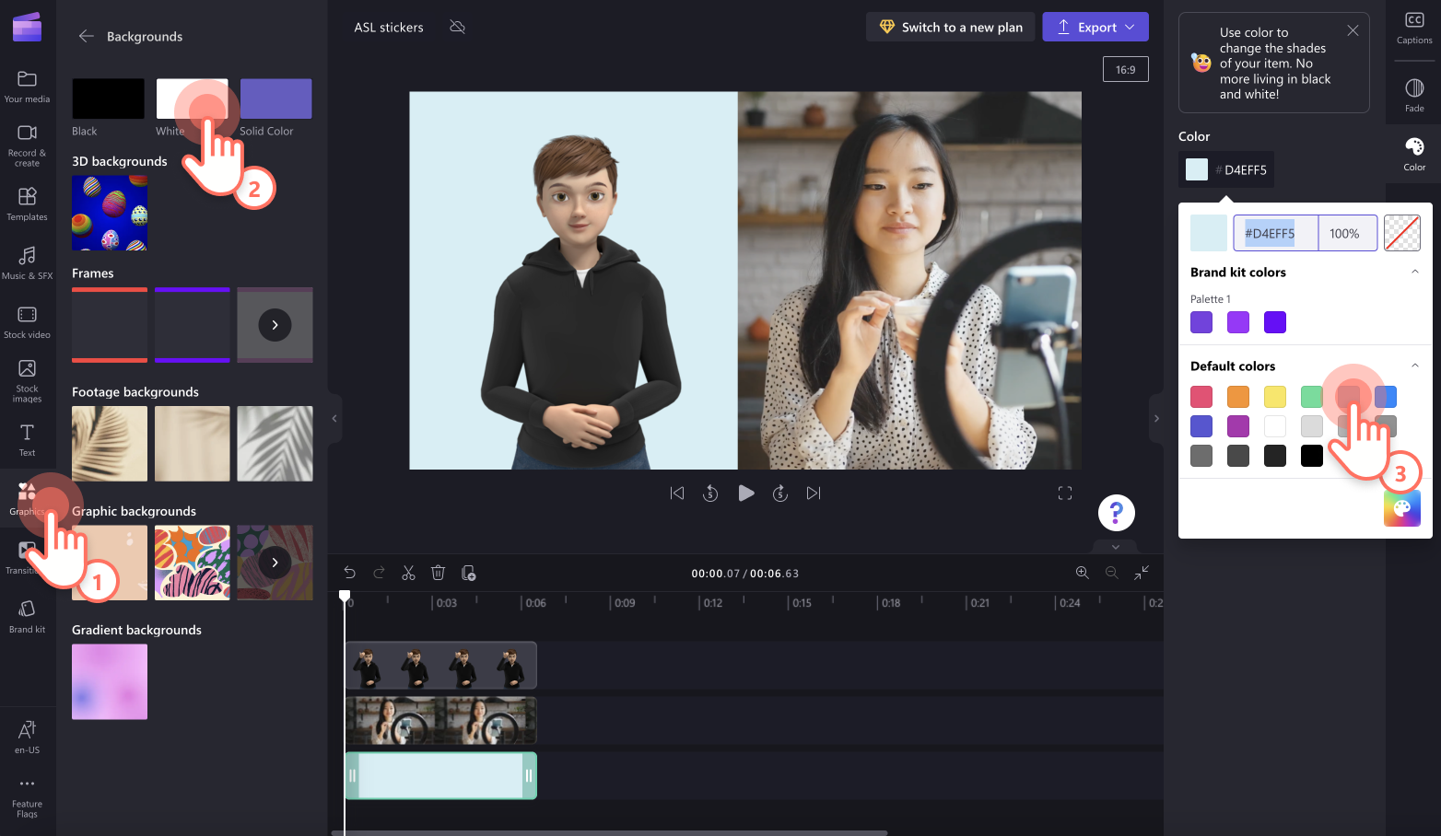Enter fullscreen preview mode
This screenshot has width=1441, height=836.
[1065, 493]
